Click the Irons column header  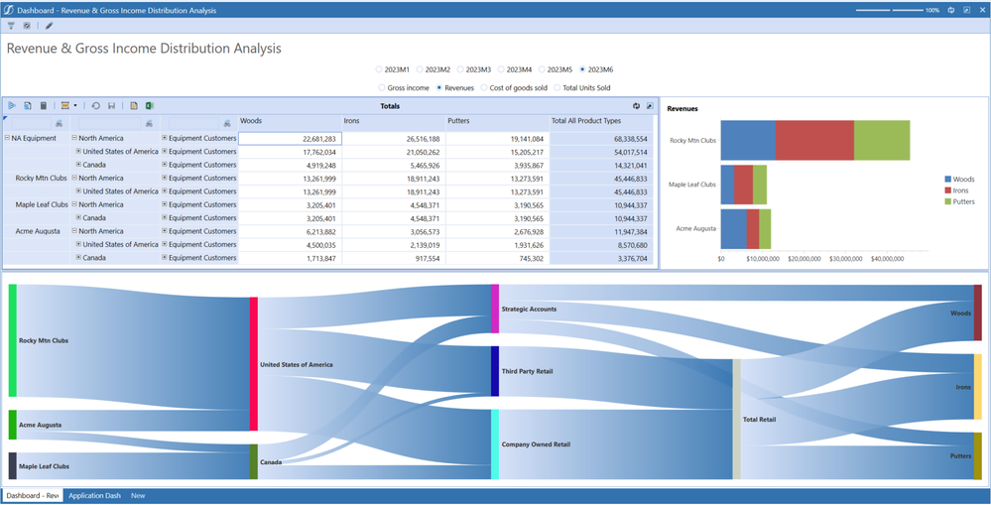(x=394, y=121)
